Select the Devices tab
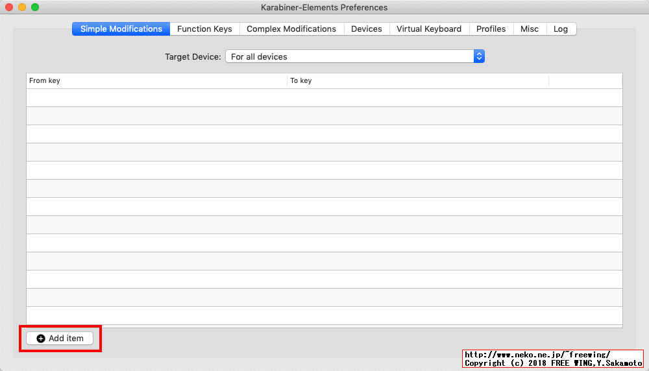Image resolution: width=649 pixels, height=371 pixels. point(366,29)
